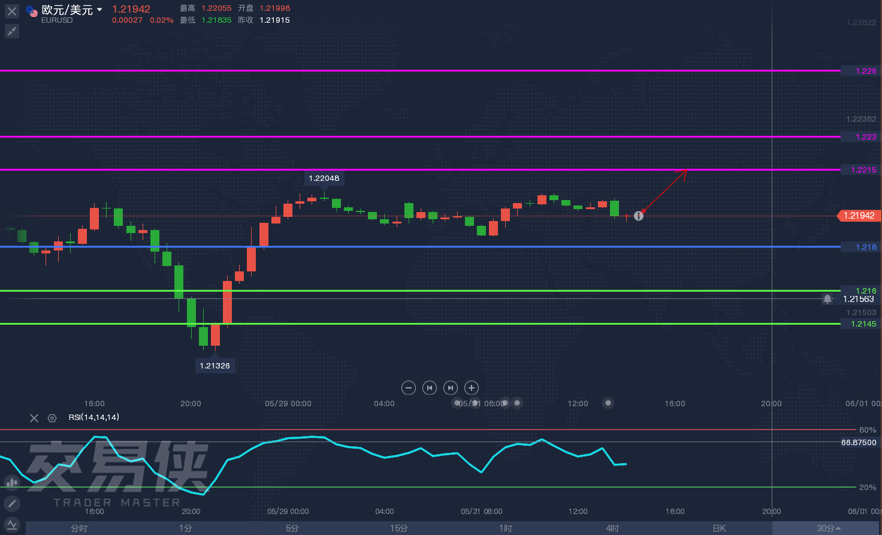Select the candlestick chart type icon
This screenshot has height=535, width=882.
(x=12, y=482)
